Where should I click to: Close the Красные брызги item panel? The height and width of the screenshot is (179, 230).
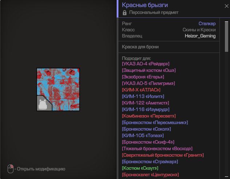pos(226,6)
